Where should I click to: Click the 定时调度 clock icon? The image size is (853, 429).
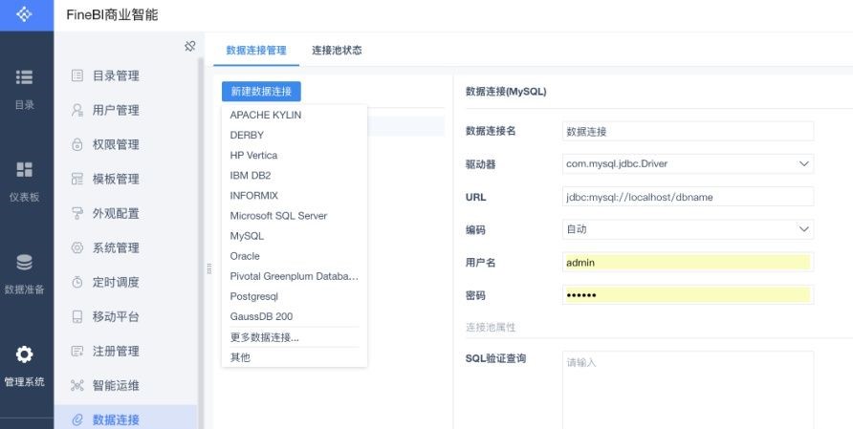point(77,282)
